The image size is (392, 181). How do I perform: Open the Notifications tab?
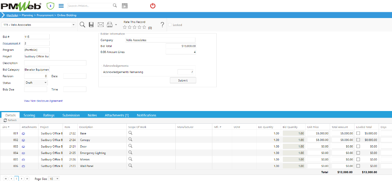tap(147, 115)
